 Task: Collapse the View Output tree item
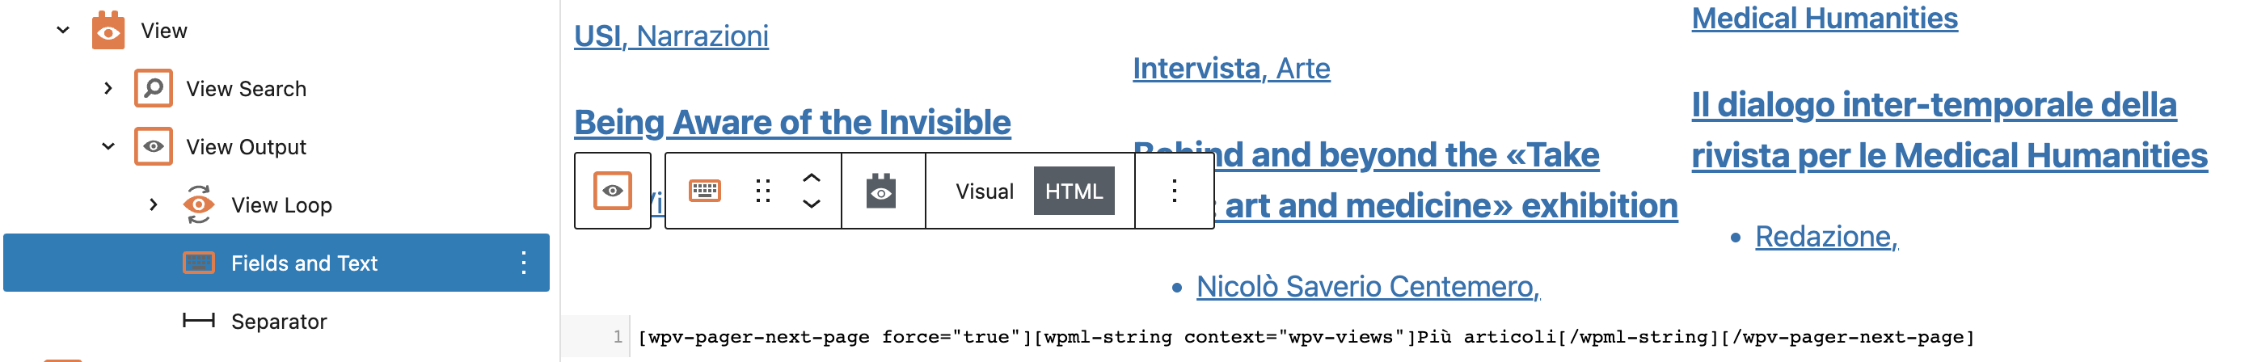(x=108, y=146)
